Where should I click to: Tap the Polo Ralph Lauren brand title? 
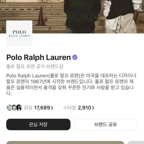point(38,57)
